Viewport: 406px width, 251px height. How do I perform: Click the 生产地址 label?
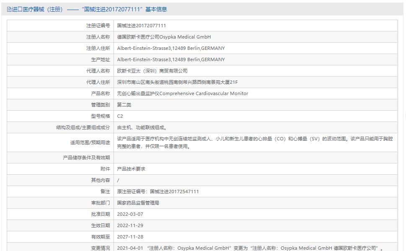point(100,60)
